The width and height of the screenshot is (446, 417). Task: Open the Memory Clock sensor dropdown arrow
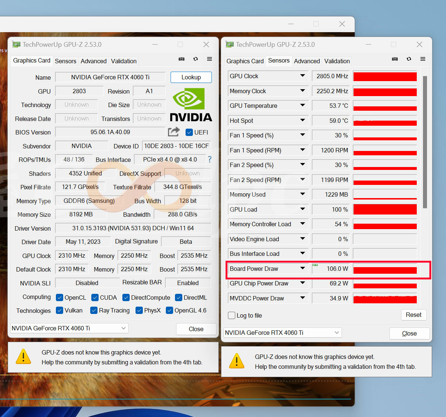click(x=302, y=91)
